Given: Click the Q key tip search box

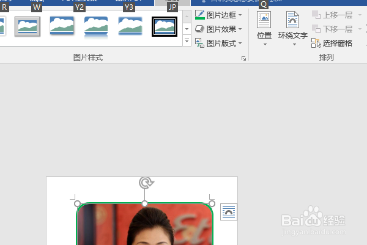Looking at the screenshot, I should pyautogui.click(x=264, y=4).
